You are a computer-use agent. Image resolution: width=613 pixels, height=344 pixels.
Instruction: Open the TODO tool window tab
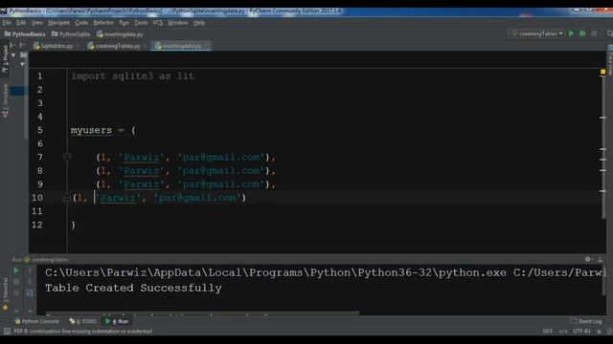(x=82, y=321)
